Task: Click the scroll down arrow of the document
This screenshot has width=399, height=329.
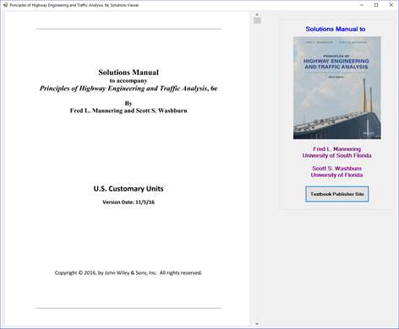Action: point(257,324)
